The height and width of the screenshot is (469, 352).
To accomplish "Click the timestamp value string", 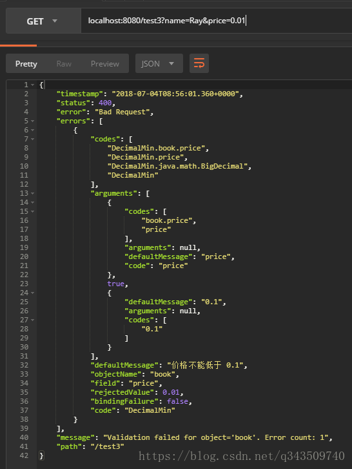I will click(x=175, y=94).
